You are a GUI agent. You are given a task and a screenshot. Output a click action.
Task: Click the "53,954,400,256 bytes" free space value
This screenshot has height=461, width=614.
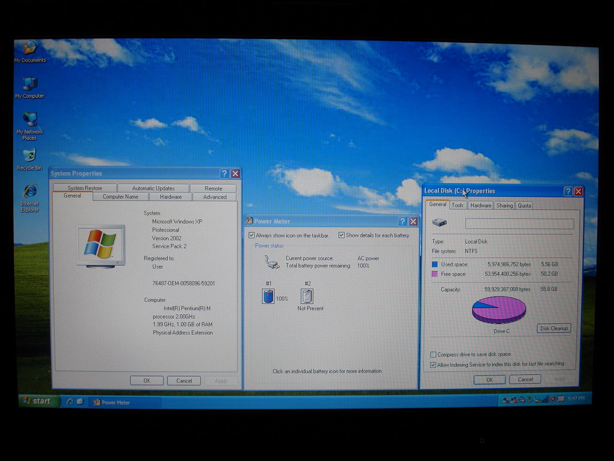coord(507,274)
